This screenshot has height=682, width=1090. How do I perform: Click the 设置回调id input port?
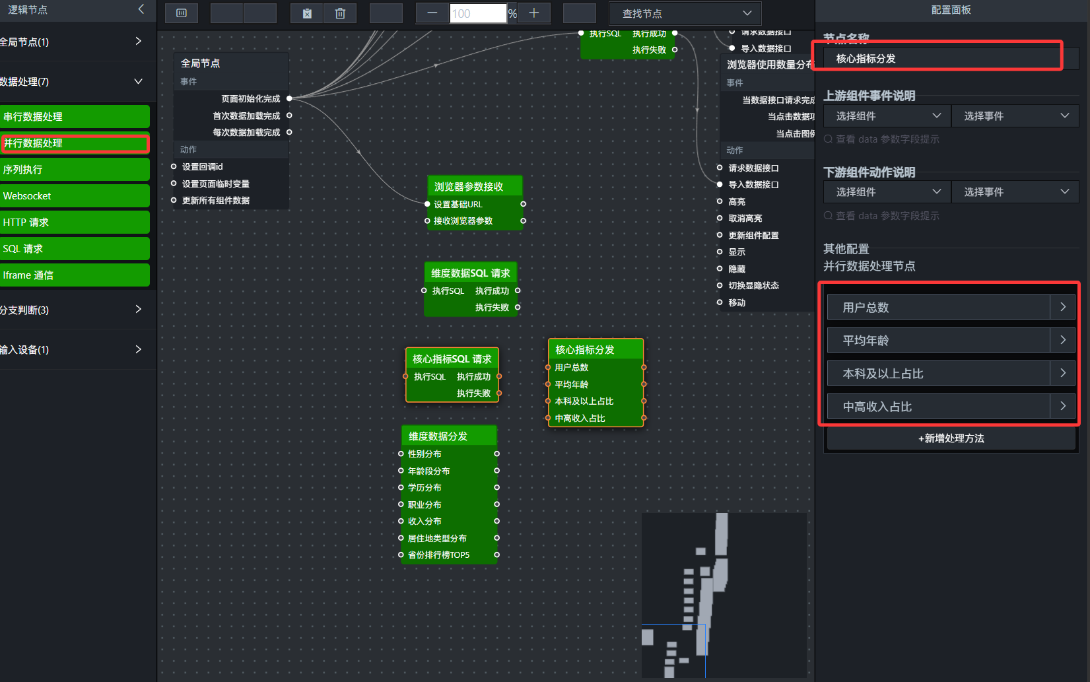pos(174,166)
